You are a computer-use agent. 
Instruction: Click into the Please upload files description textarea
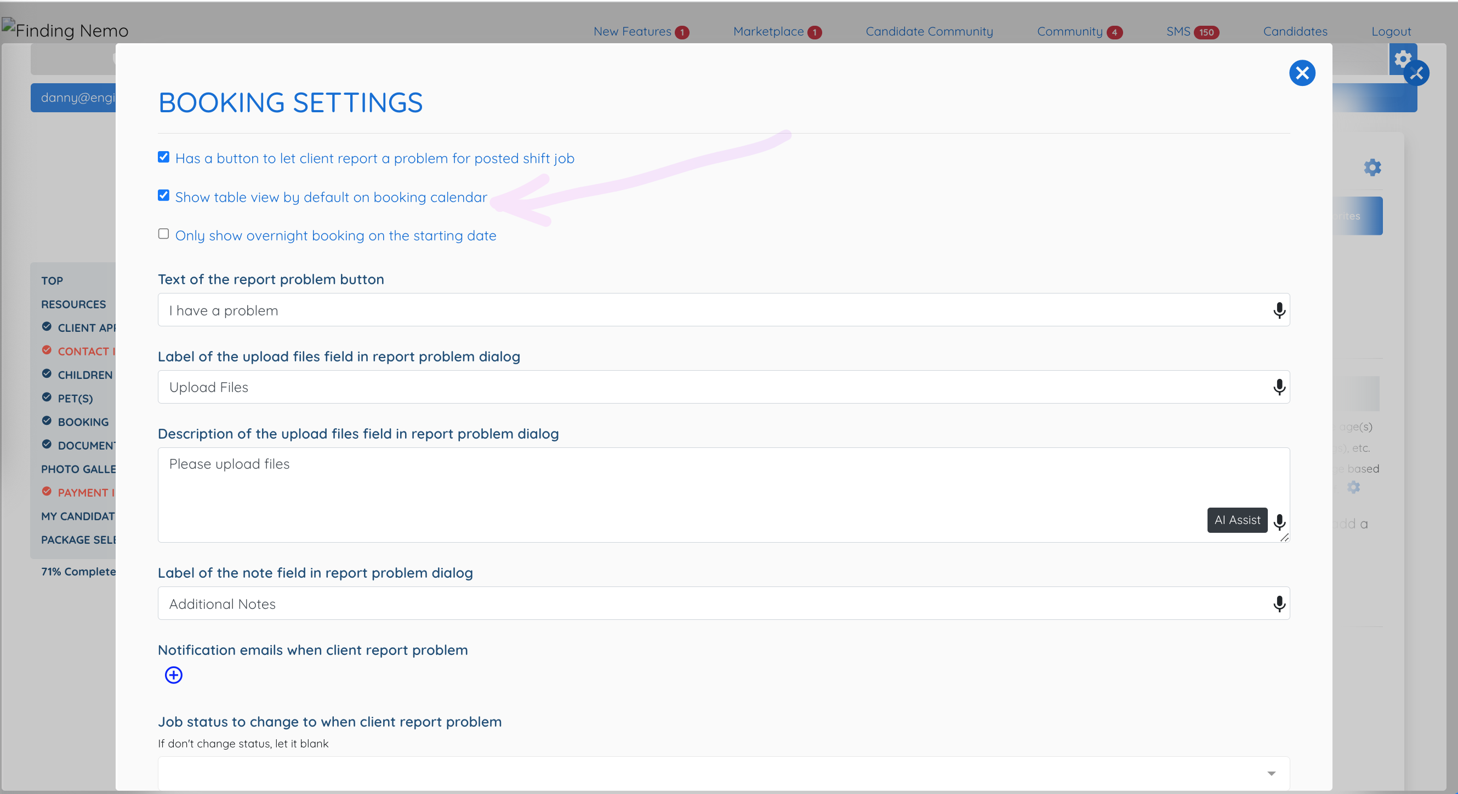pos(724,495)
